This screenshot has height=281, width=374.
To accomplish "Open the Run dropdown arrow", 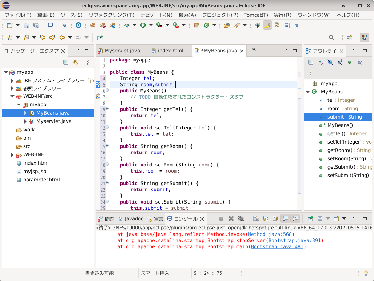I will pos(151,25).
